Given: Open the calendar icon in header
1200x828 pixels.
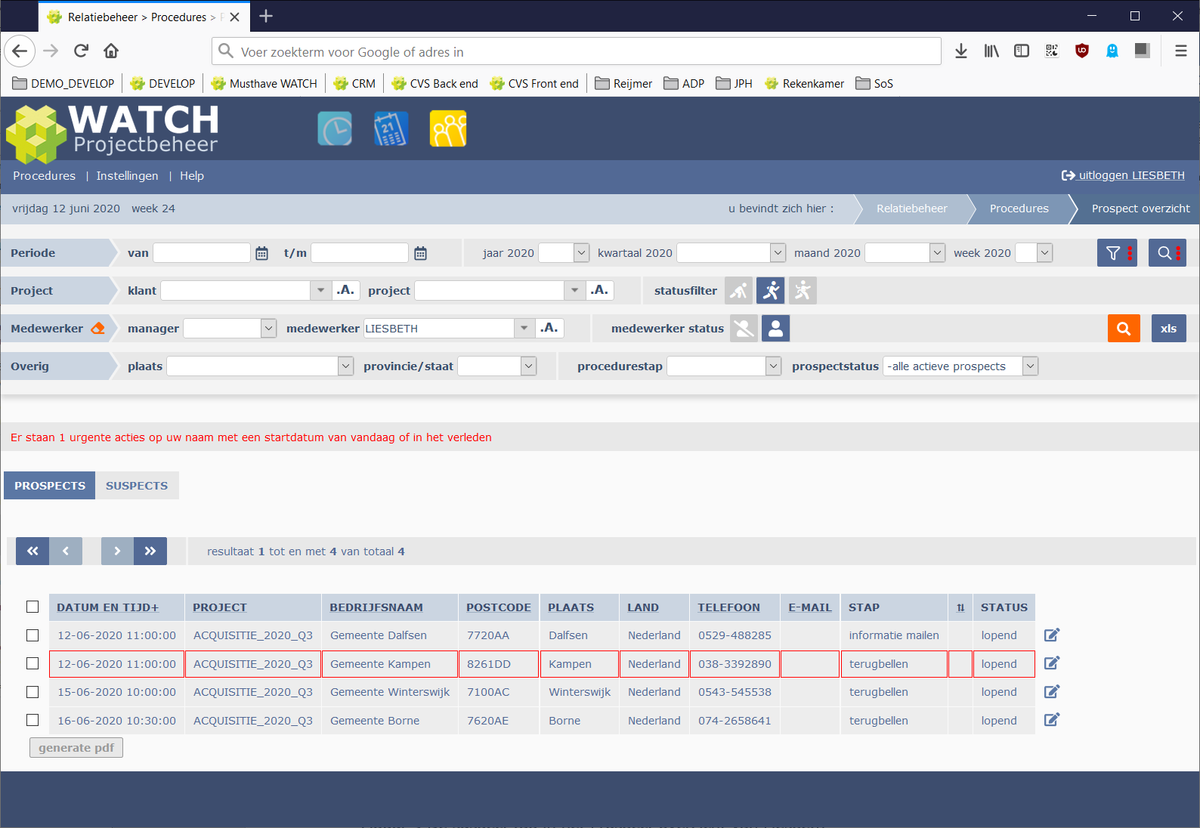Looking at the screenshot, I should tap(391, 128).
